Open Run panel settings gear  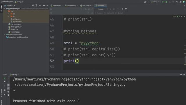click(x=181, y=75)
